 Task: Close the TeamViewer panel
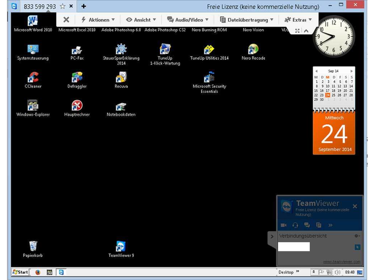pos(355,206)
